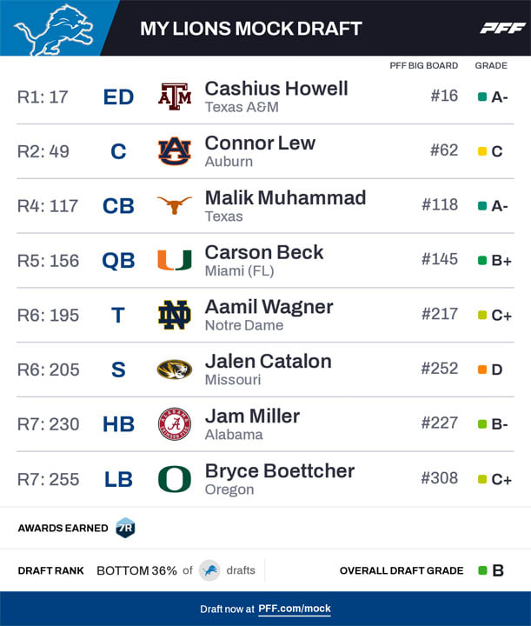Image resolution: width=531 pixels, height=626 pixels.
Task: Click the Auburn team logo
Action: (175, 151)
